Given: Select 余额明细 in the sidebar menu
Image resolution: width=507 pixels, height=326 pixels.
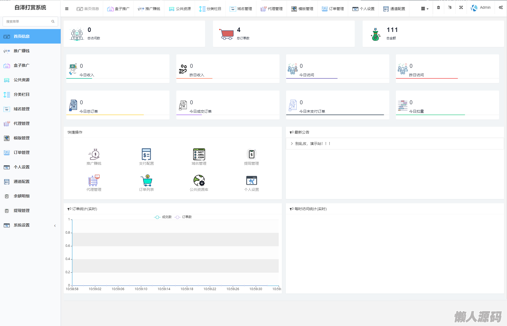Looking at the screenshot, I should pos(22,196).
